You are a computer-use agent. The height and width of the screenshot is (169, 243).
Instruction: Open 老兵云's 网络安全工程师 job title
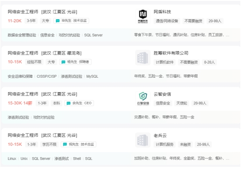click(x=23, y=135)
